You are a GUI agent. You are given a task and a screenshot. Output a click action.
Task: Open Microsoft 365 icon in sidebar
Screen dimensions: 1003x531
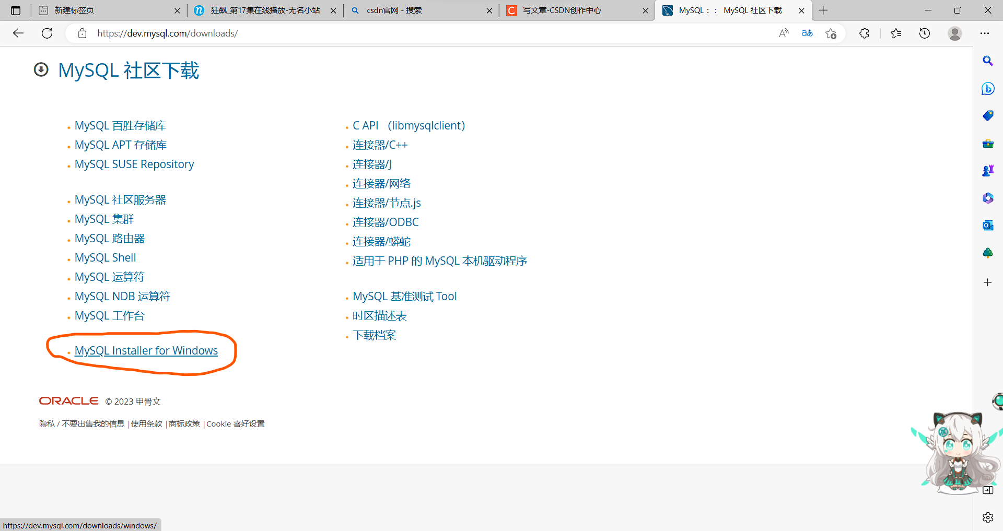click(988, 198)
